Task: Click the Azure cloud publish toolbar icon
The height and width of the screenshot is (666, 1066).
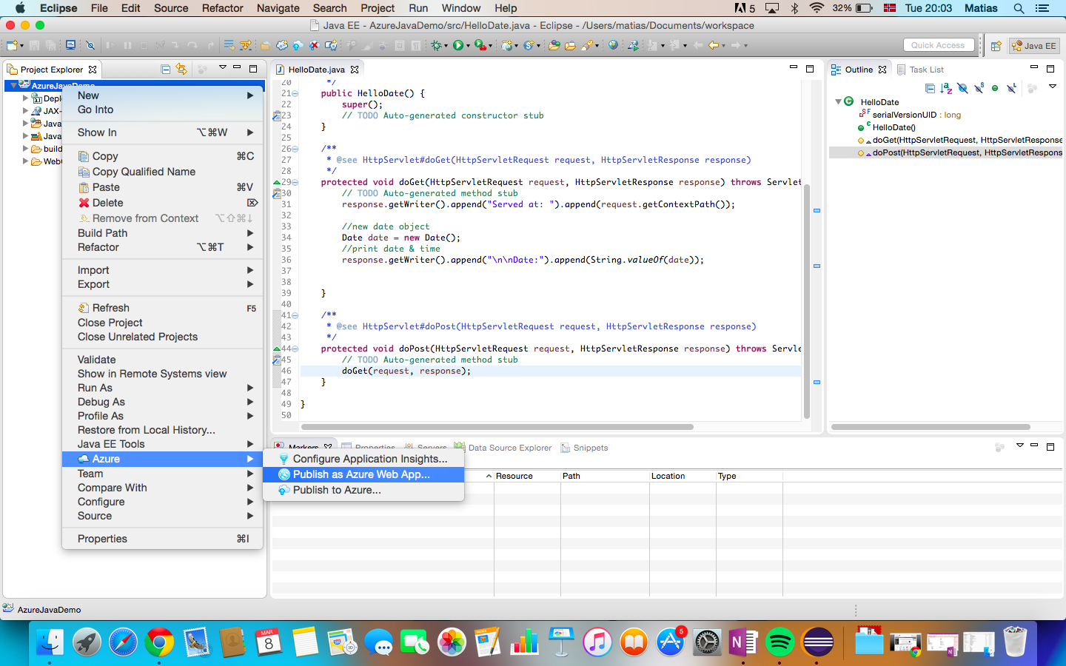Action: coord(297,45)
